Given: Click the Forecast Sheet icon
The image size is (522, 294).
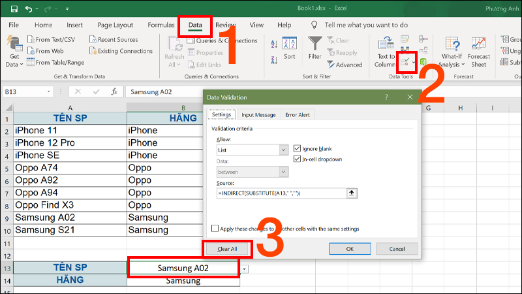Looking at the screenshot, I should point(479,51).
